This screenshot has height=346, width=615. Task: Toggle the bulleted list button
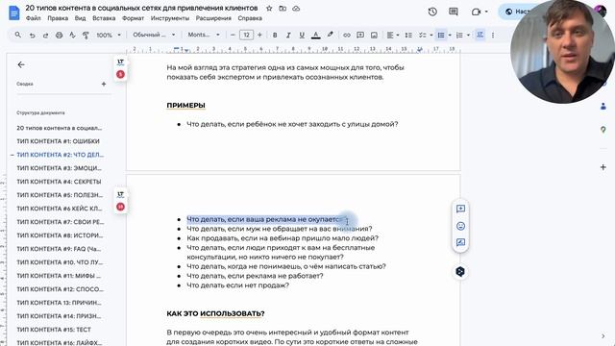click(x=441, y=35)
